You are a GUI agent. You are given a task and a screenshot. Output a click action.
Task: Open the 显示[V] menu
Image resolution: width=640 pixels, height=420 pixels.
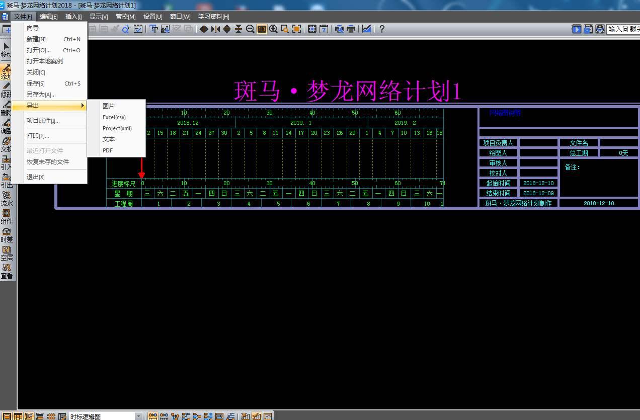[99, 17]
